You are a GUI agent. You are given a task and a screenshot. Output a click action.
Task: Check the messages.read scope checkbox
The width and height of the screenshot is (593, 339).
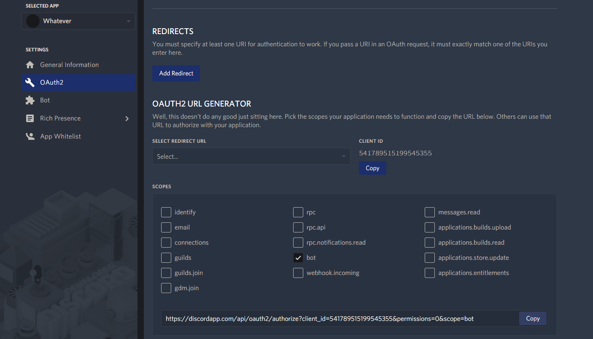pyautogui.click(x=430, y=212)
